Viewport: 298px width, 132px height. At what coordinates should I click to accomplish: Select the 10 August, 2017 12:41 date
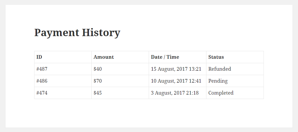176,81
